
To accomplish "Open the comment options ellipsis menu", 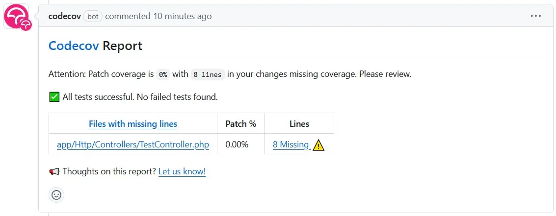I will coord(535,16).
